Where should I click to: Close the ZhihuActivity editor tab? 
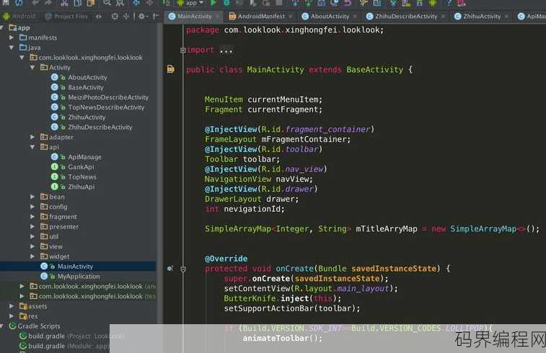506,16
